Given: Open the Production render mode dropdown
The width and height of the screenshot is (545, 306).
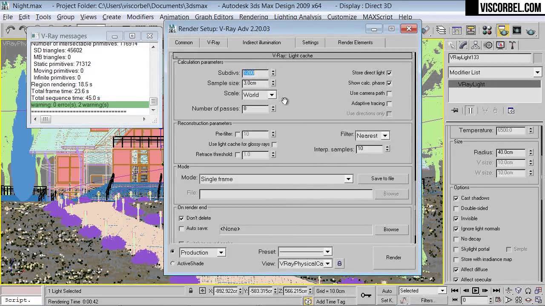Looking at the screenshot, I should click(202, 252).
